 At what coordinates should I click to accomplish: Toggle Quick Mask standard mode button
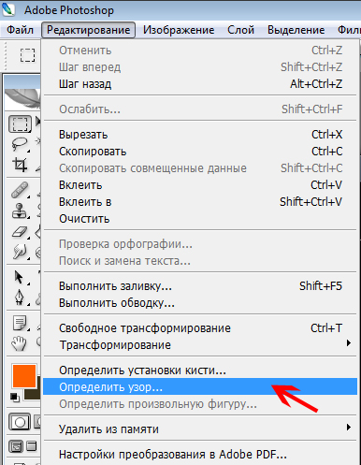(x=20, y=422)
